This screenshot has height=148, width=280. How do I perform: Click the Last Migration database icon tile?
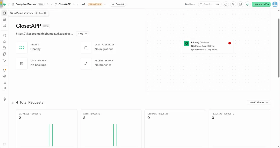click(x=86, y=48)
